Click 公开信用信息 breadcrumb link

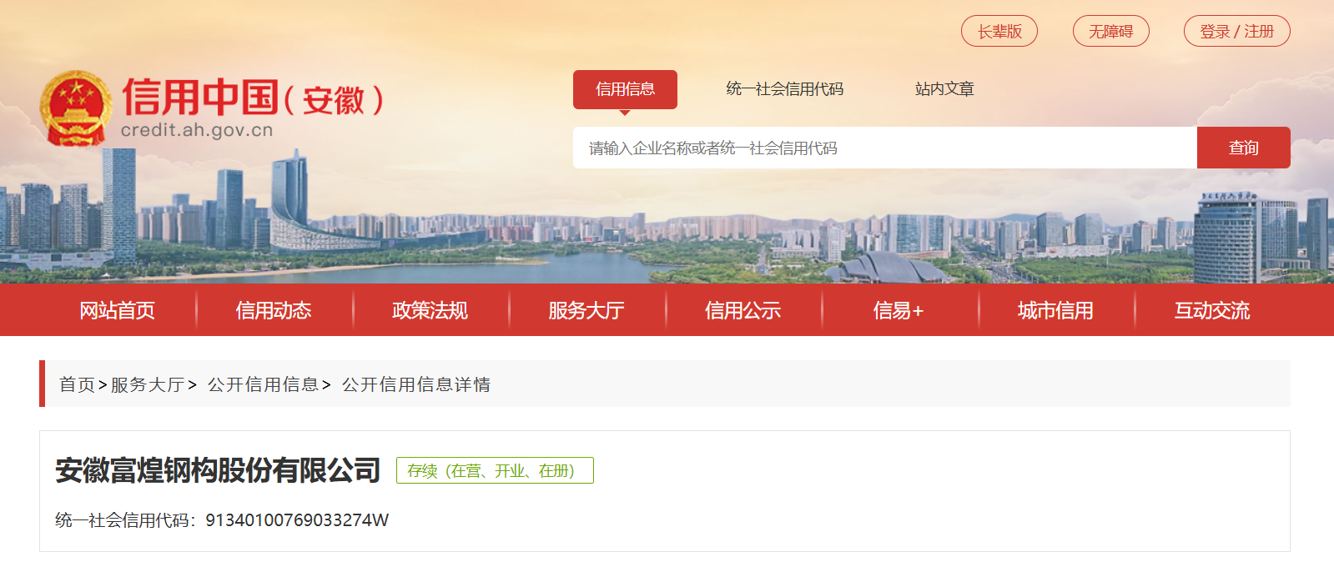[x=263, y=384]
